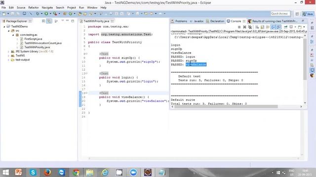Open Package Explorer View Menu triangle

click(63, 21)
